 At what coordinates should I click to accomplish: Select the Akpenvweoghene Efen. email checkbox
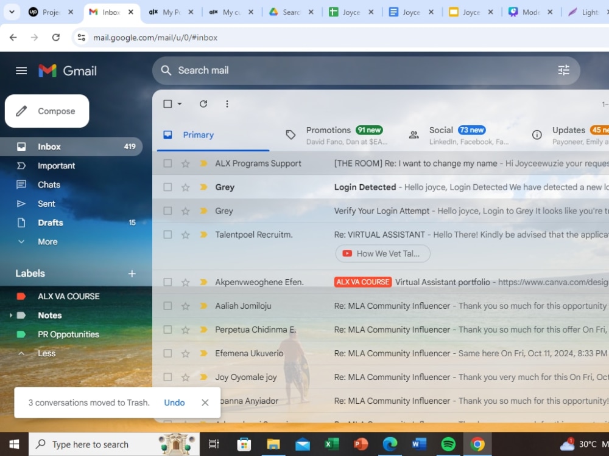167,282
